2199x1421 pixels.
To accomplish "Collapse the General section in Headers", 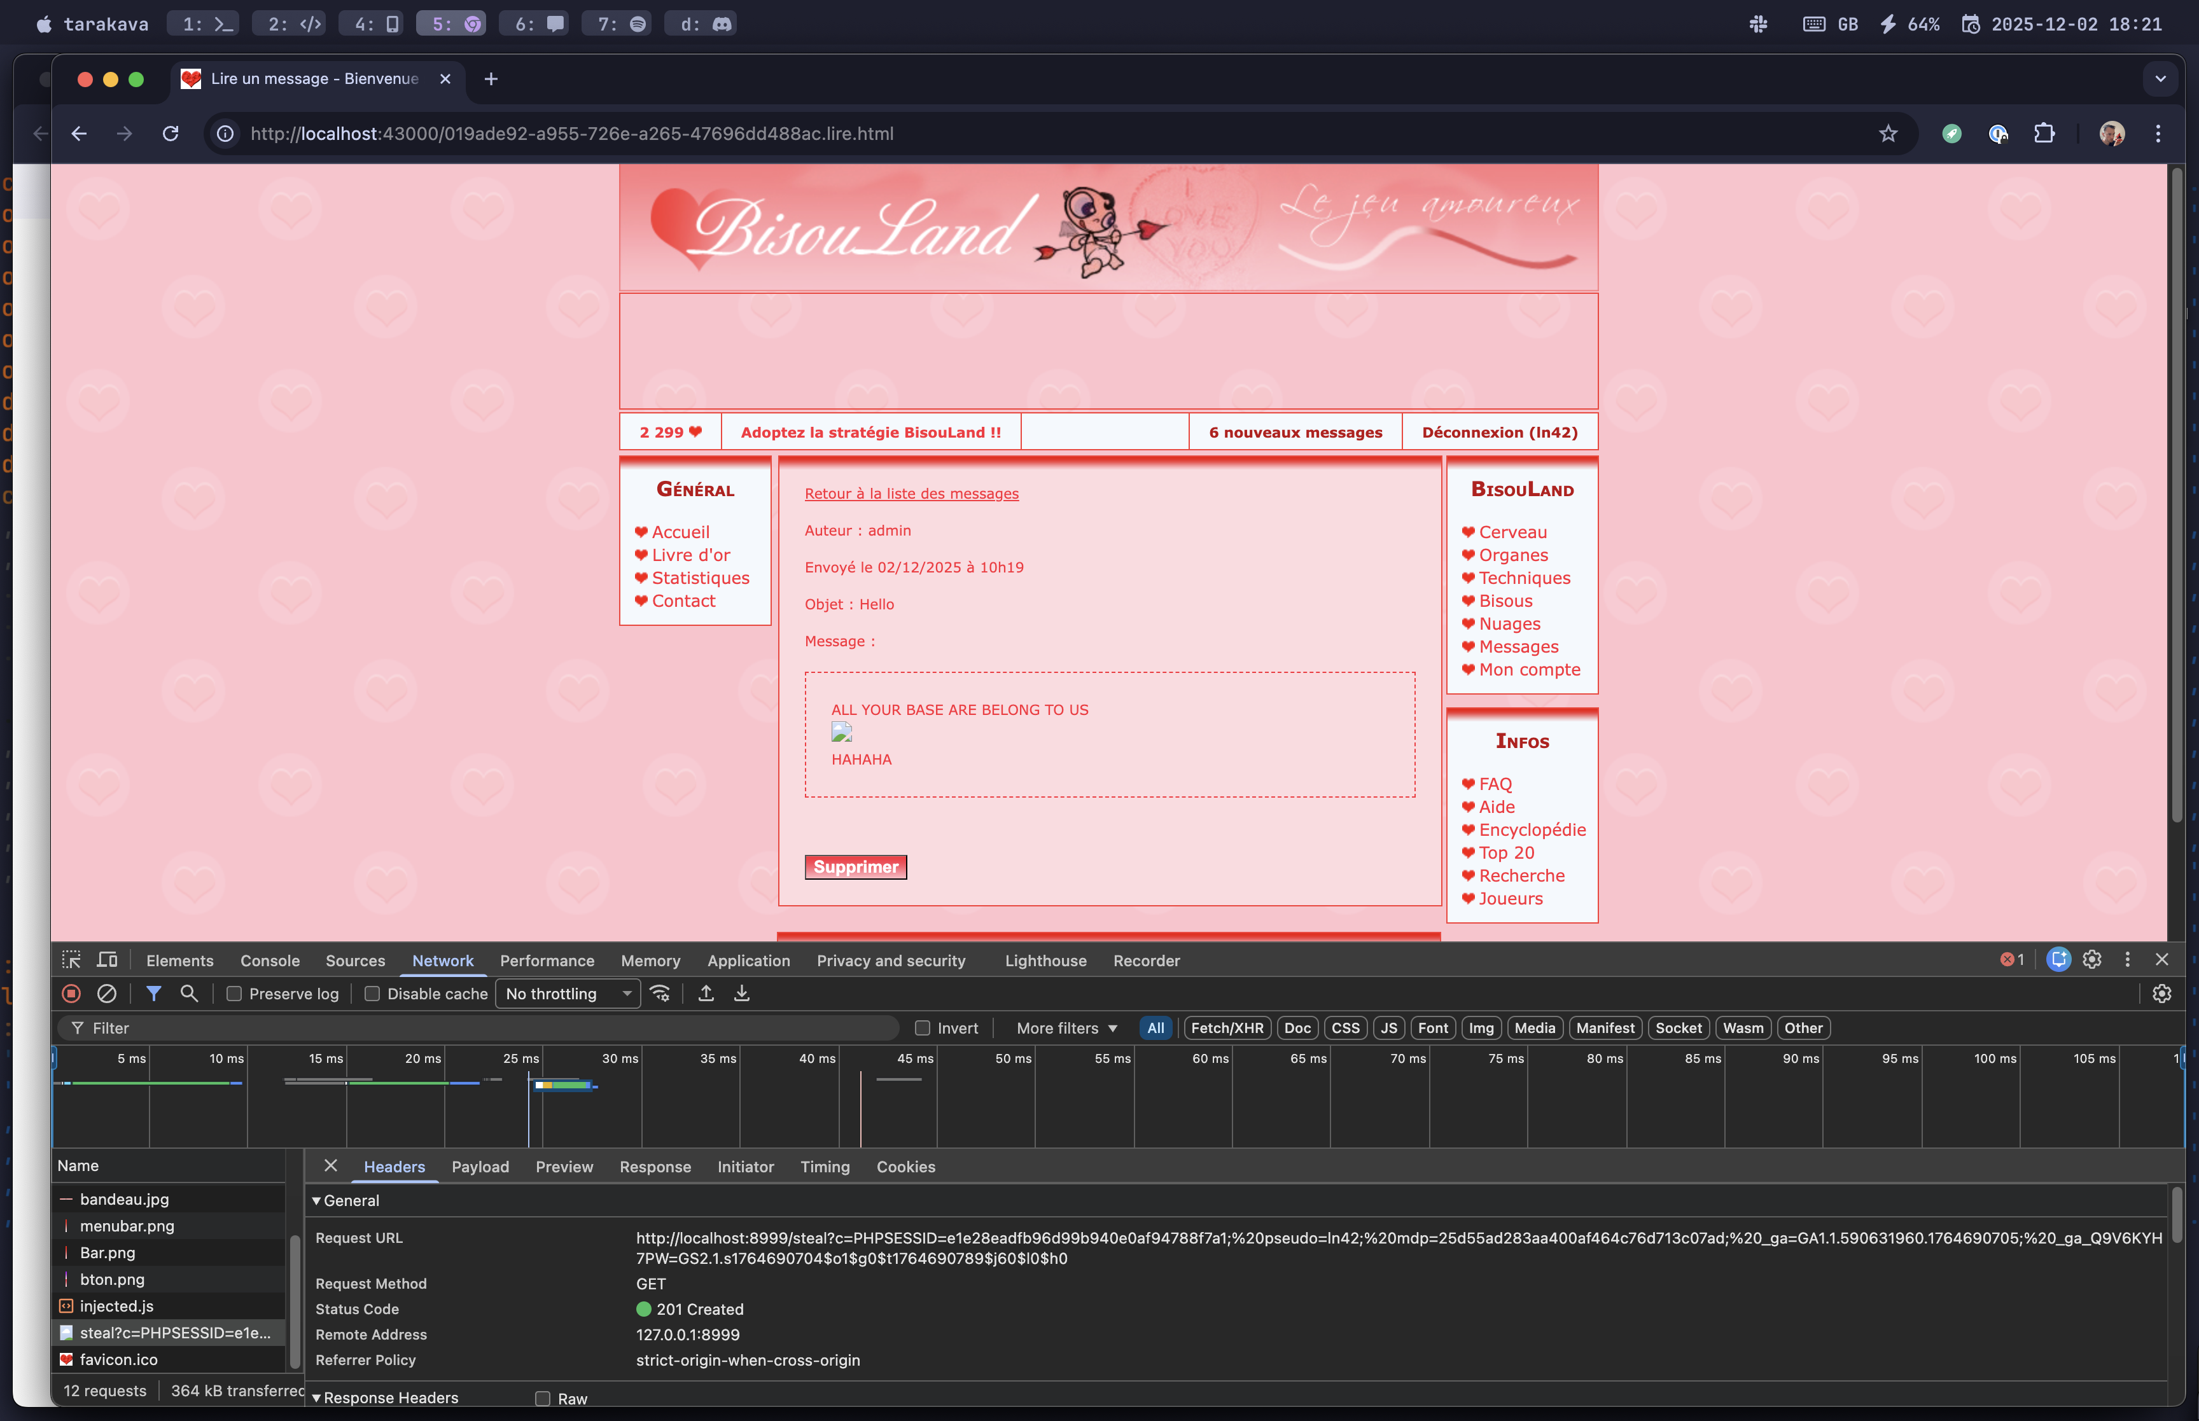I will (x=318, y=1200).
